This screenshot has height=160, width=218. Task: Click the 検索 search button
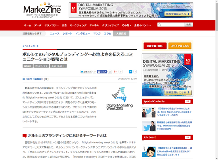pyautogui.click(x=189, y=25)
